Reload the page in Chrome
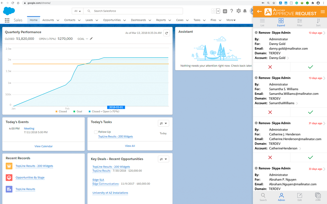Screen dimensions: 327x204 point(13,3)
